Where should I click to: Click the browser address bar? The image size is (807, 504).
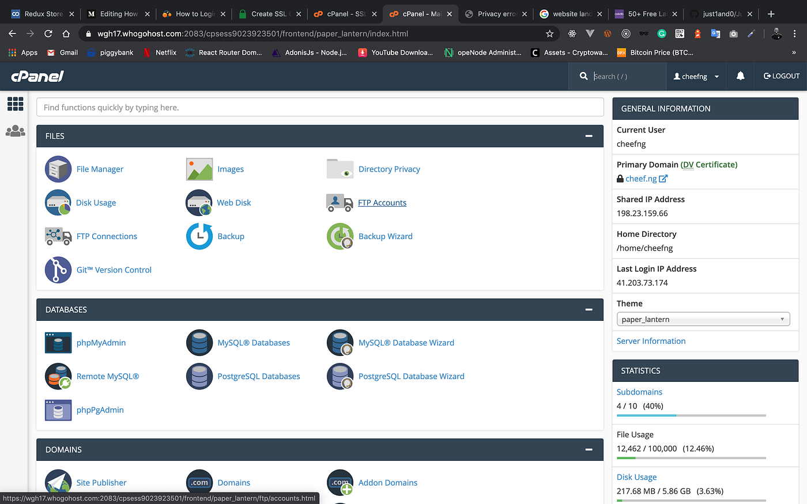(317, 34)
